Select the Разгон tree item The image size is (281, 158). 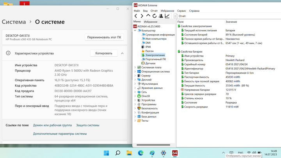148,51
